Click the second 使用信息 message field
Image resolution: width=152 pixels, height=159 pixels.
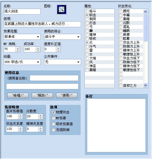[x=42, y=86]
